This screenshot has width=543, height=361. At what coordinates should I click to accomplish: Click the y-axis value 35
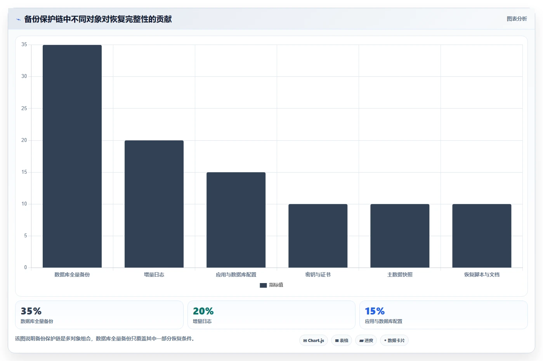tap(24, 45)
